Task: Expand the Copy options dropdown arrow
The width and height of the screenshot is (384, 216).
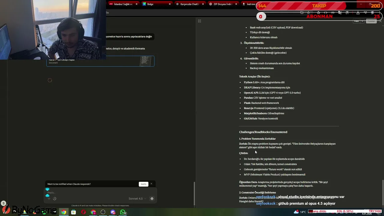Action: [362, 21]
